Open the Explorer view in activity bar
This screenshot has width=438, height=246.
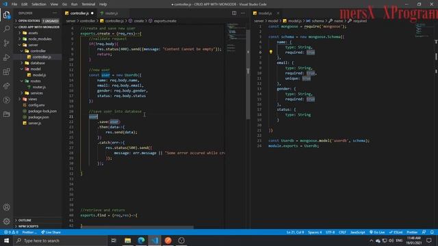[6, 14]
